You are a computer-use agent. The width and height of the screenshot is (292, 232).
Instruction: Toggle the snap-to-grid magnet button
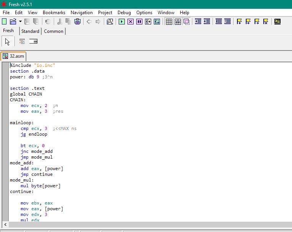[178, 22]
